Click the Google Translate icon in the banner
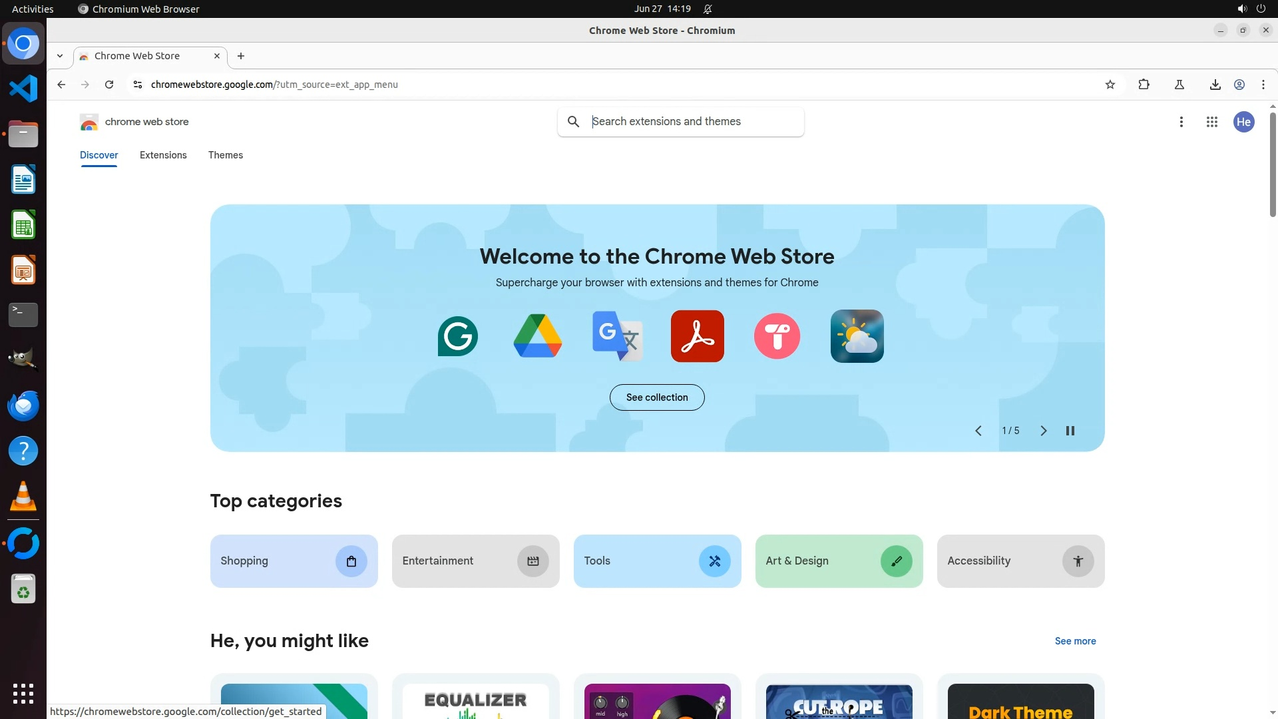This screenshot has height=719, width=1278. 617,336
